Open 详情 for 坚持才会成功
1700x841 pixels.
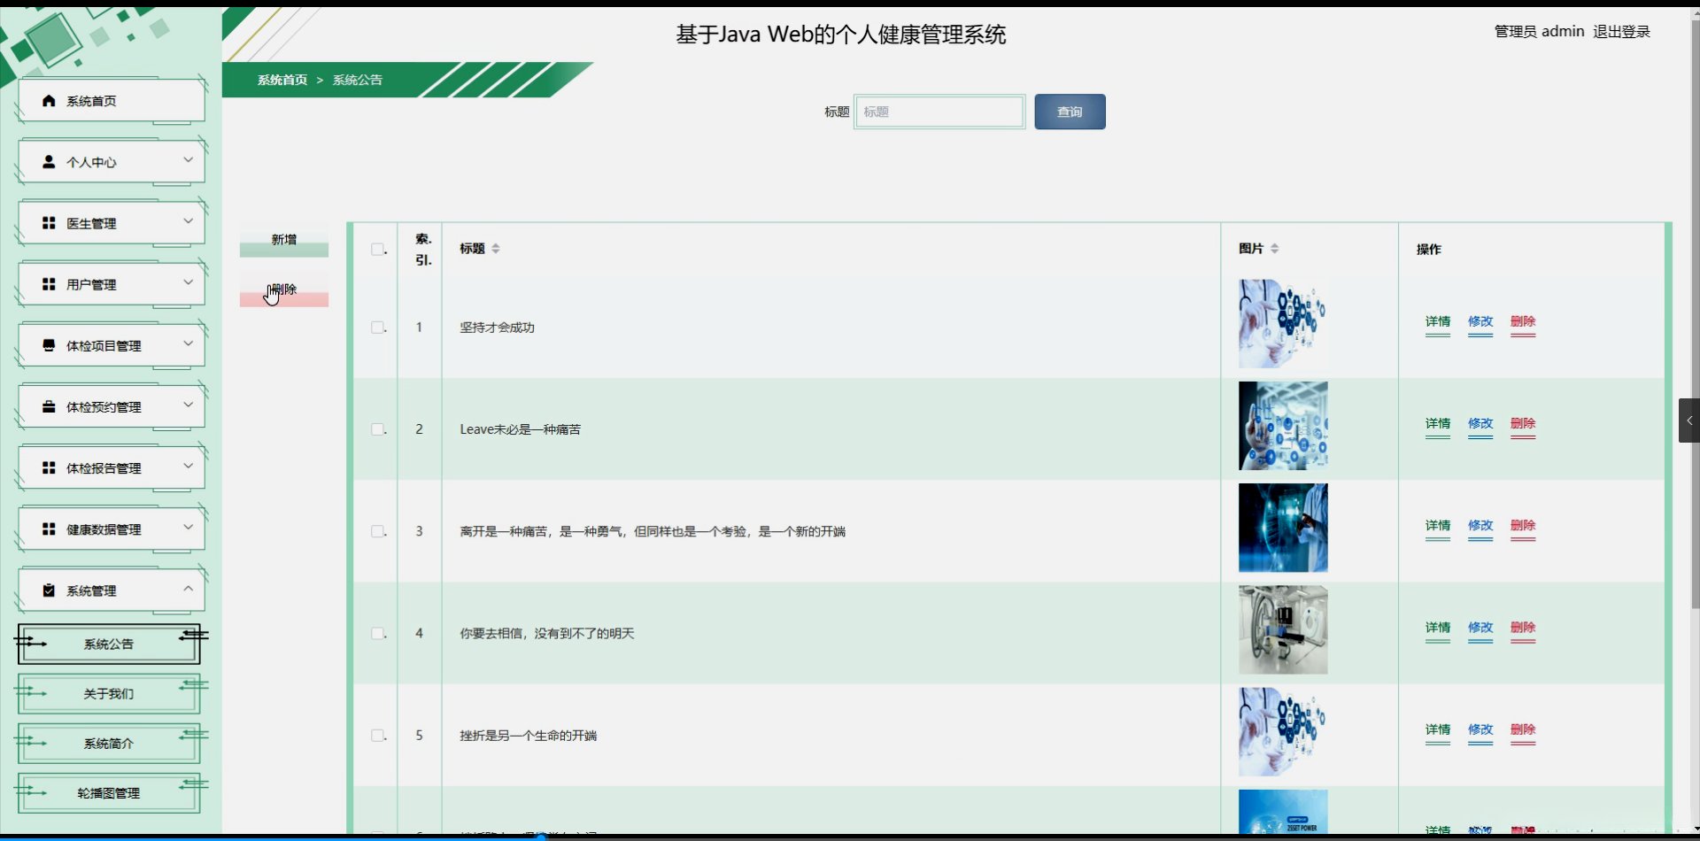click(1438, 322)
